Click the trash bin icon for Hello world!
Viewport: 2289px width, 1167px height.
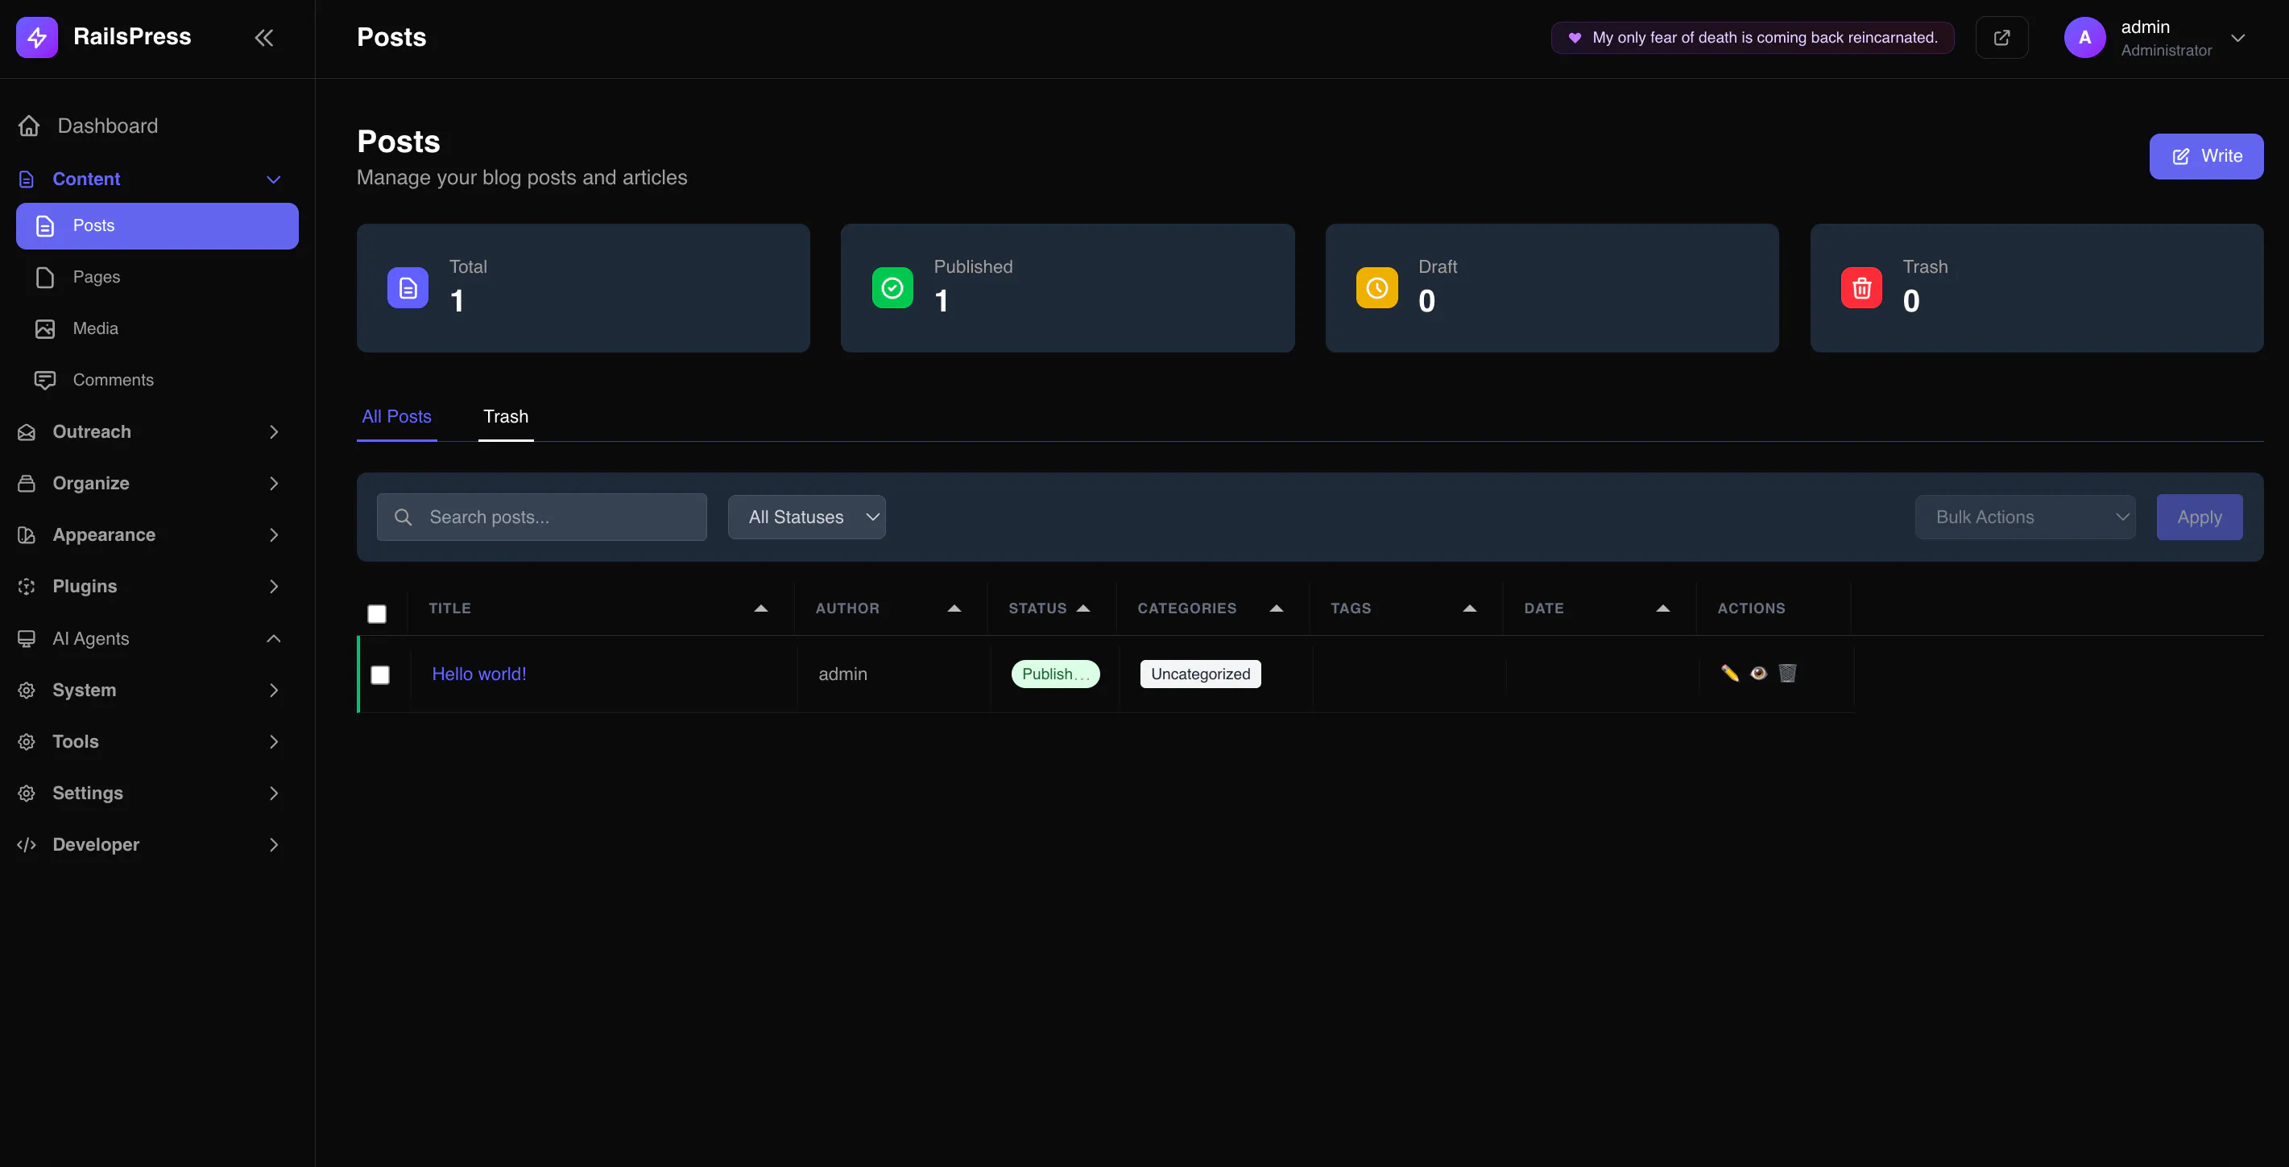pos(1787,673)
